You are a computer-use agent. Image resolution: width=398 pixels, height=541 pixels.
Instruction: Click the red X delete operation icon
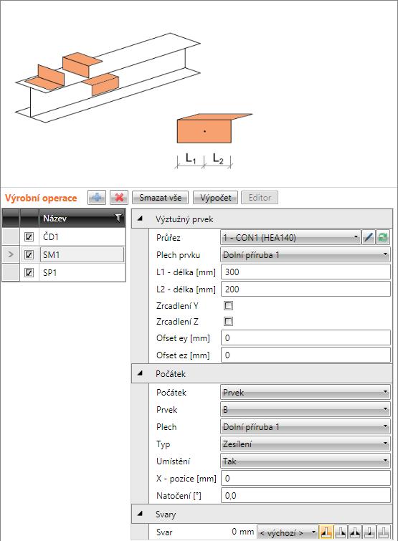tap(119, 198)
